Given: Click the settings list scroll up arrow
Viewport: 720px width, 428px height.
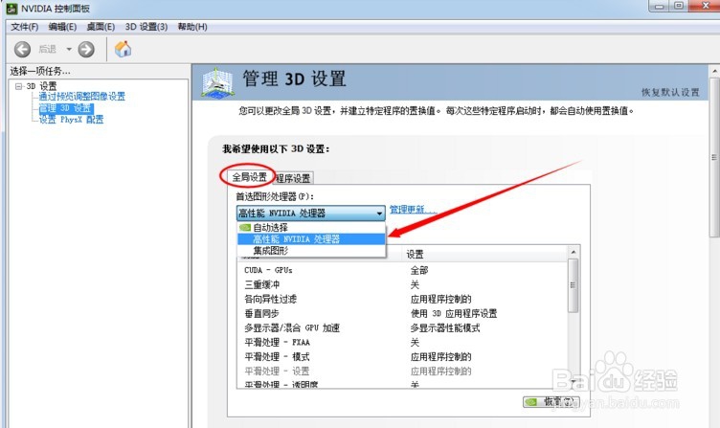Looking at the screenshot, I should pos(574,252).
